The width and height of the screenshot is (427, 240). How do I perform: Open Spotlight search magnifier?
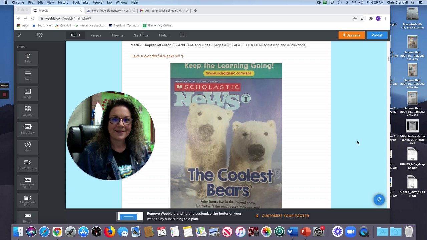pos(413,2)
